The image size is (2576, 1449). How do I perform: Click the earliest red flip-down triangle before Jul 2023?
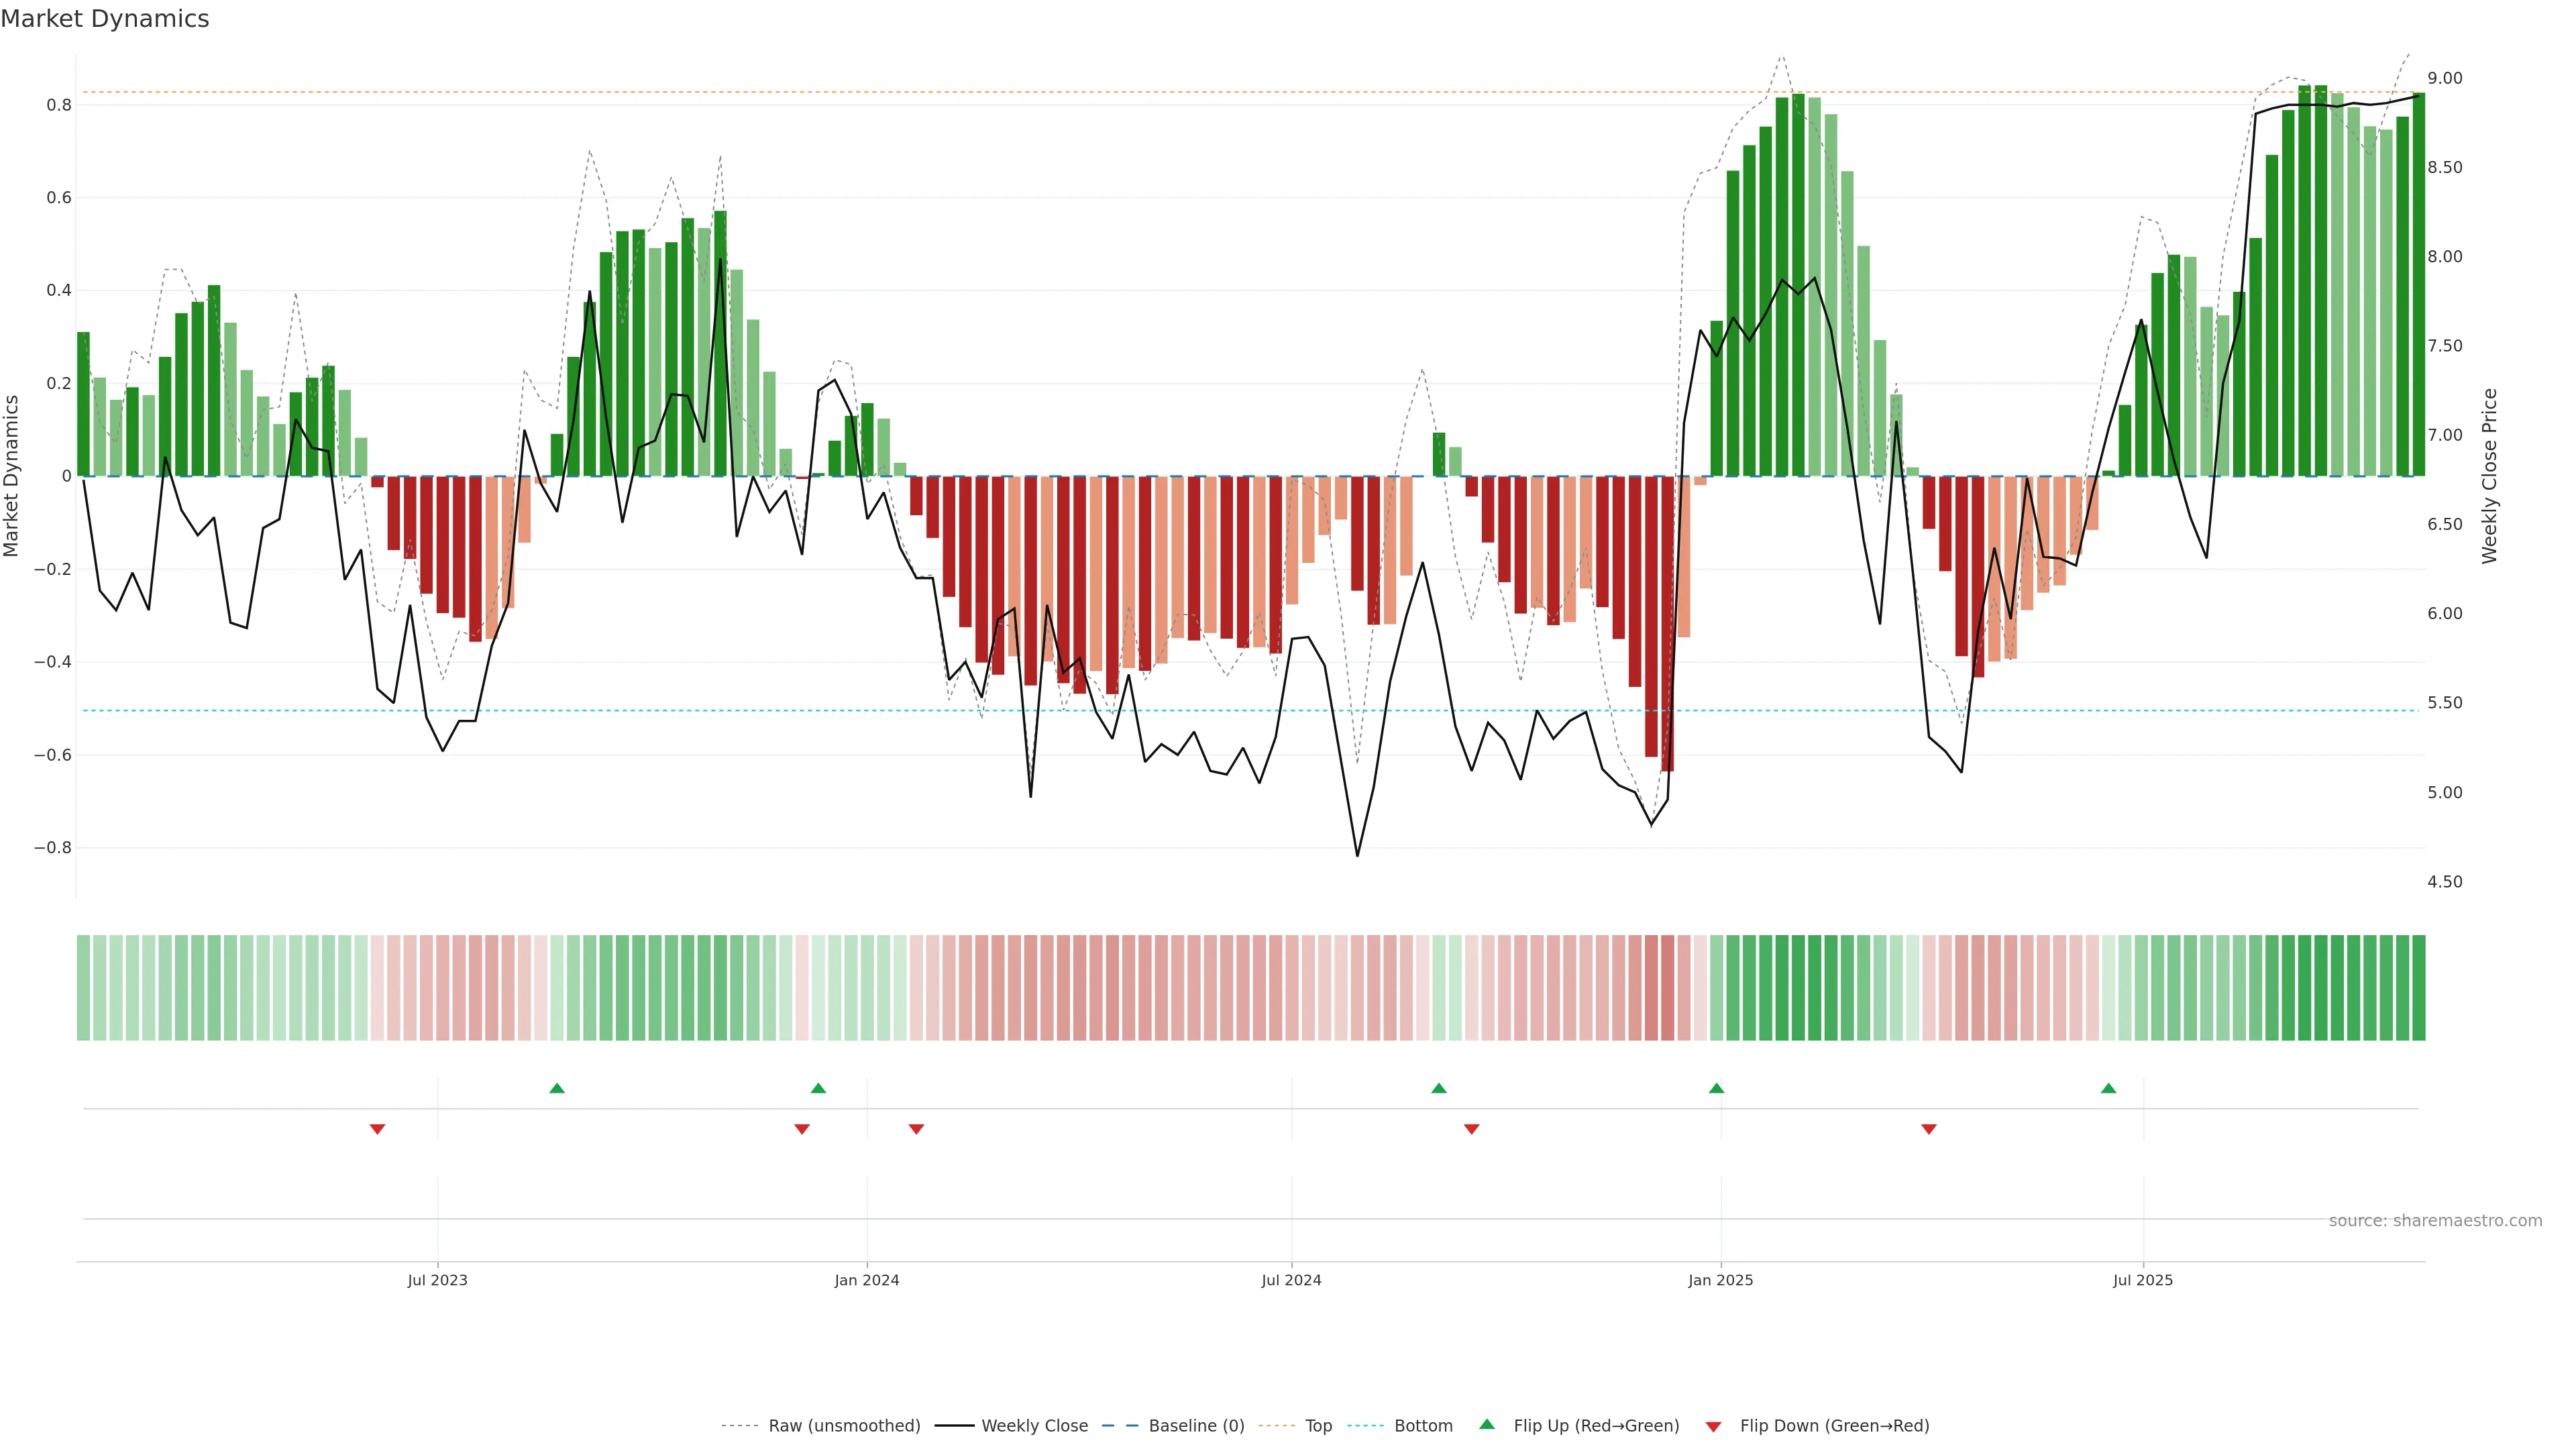[377, 1129]
